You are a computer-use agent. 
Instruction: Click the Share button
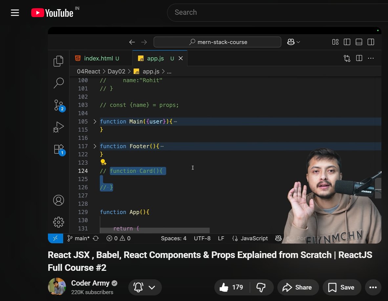[298, 287]
